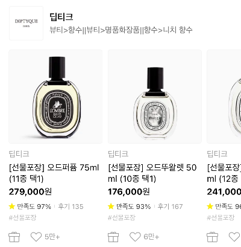
Task: Click the 후기 167 review count
Action: click(x=170, y=207)
